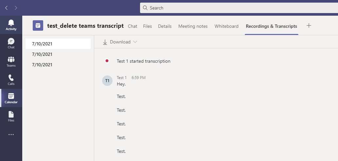Click the meeting calendar avatar icon
The image size is (338, 161).
point(38,25)
